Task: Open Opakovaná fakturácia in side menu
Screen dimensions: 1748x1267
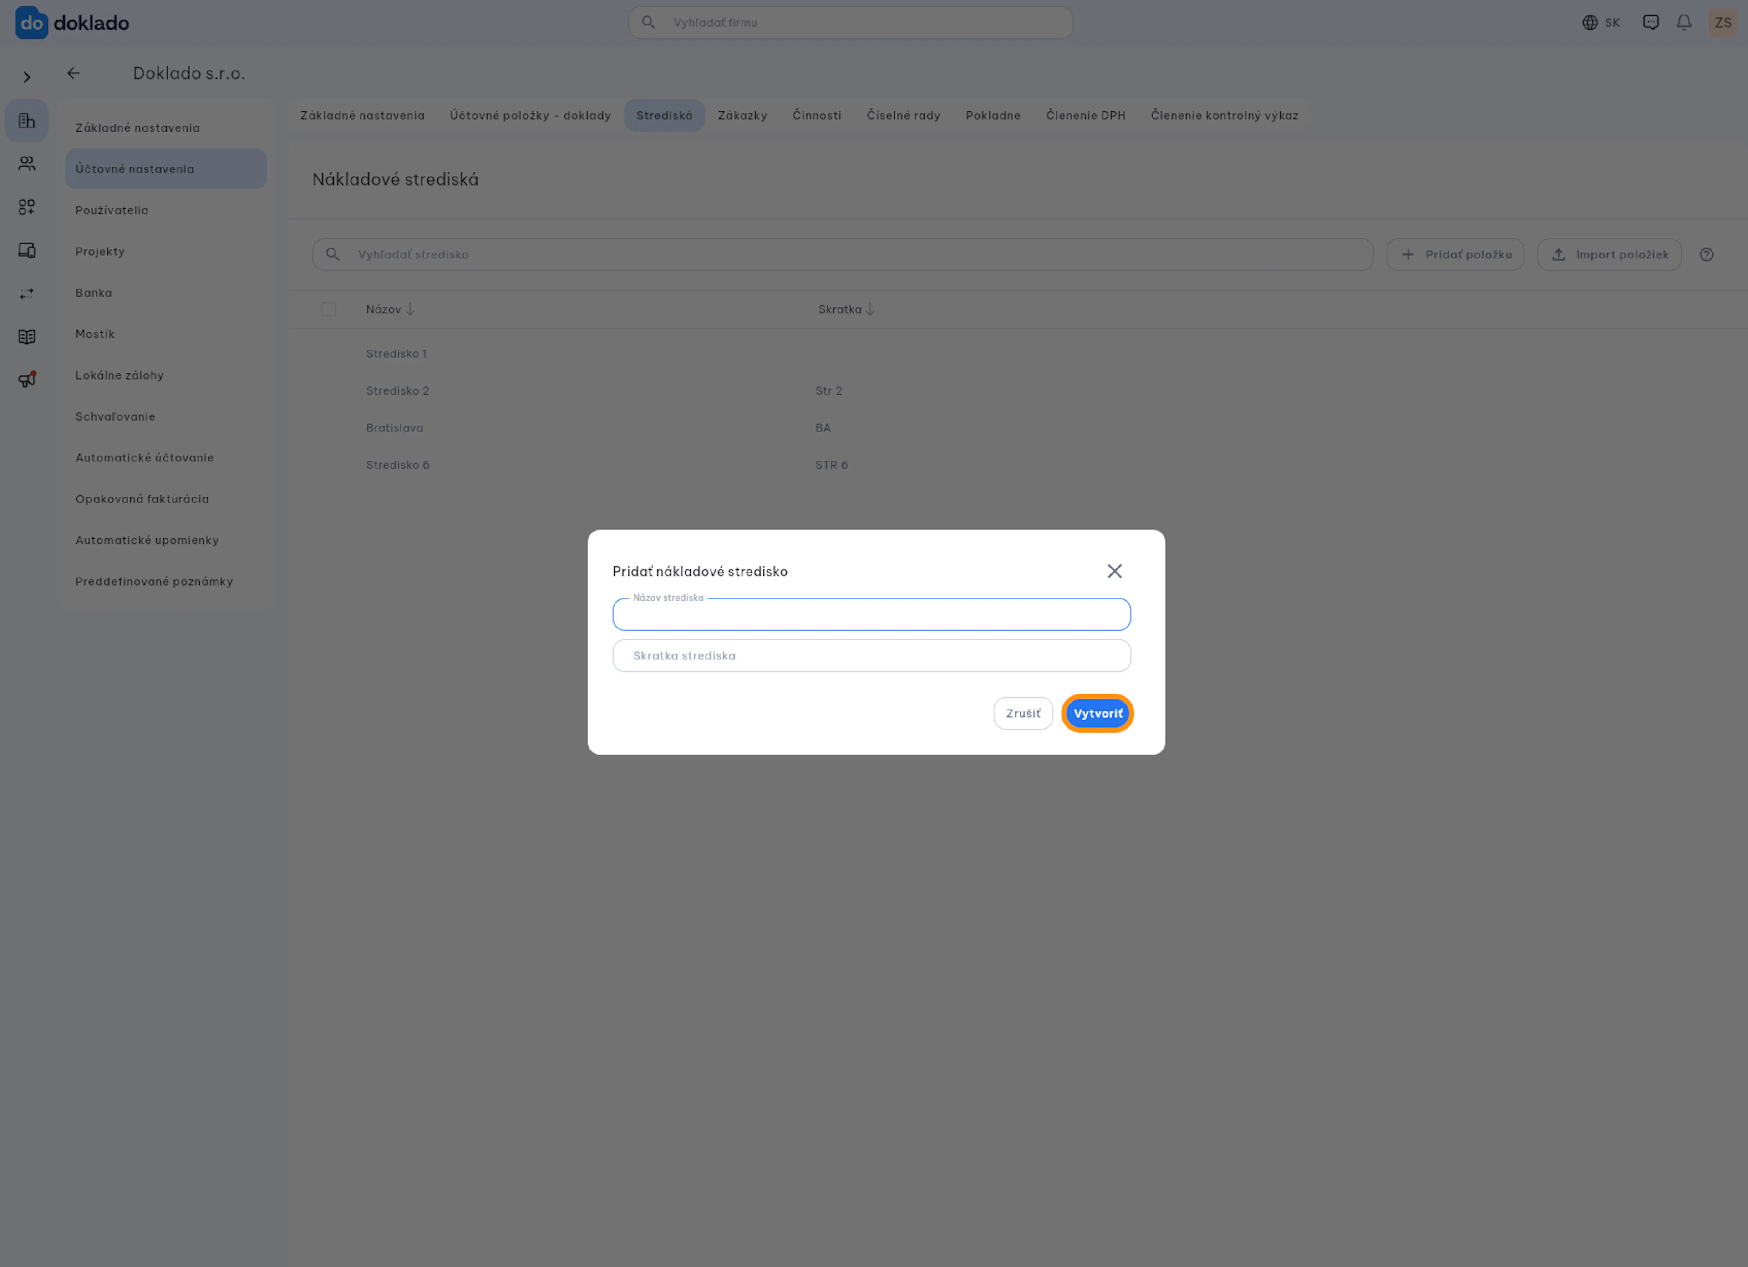Action: click(166, 499)
